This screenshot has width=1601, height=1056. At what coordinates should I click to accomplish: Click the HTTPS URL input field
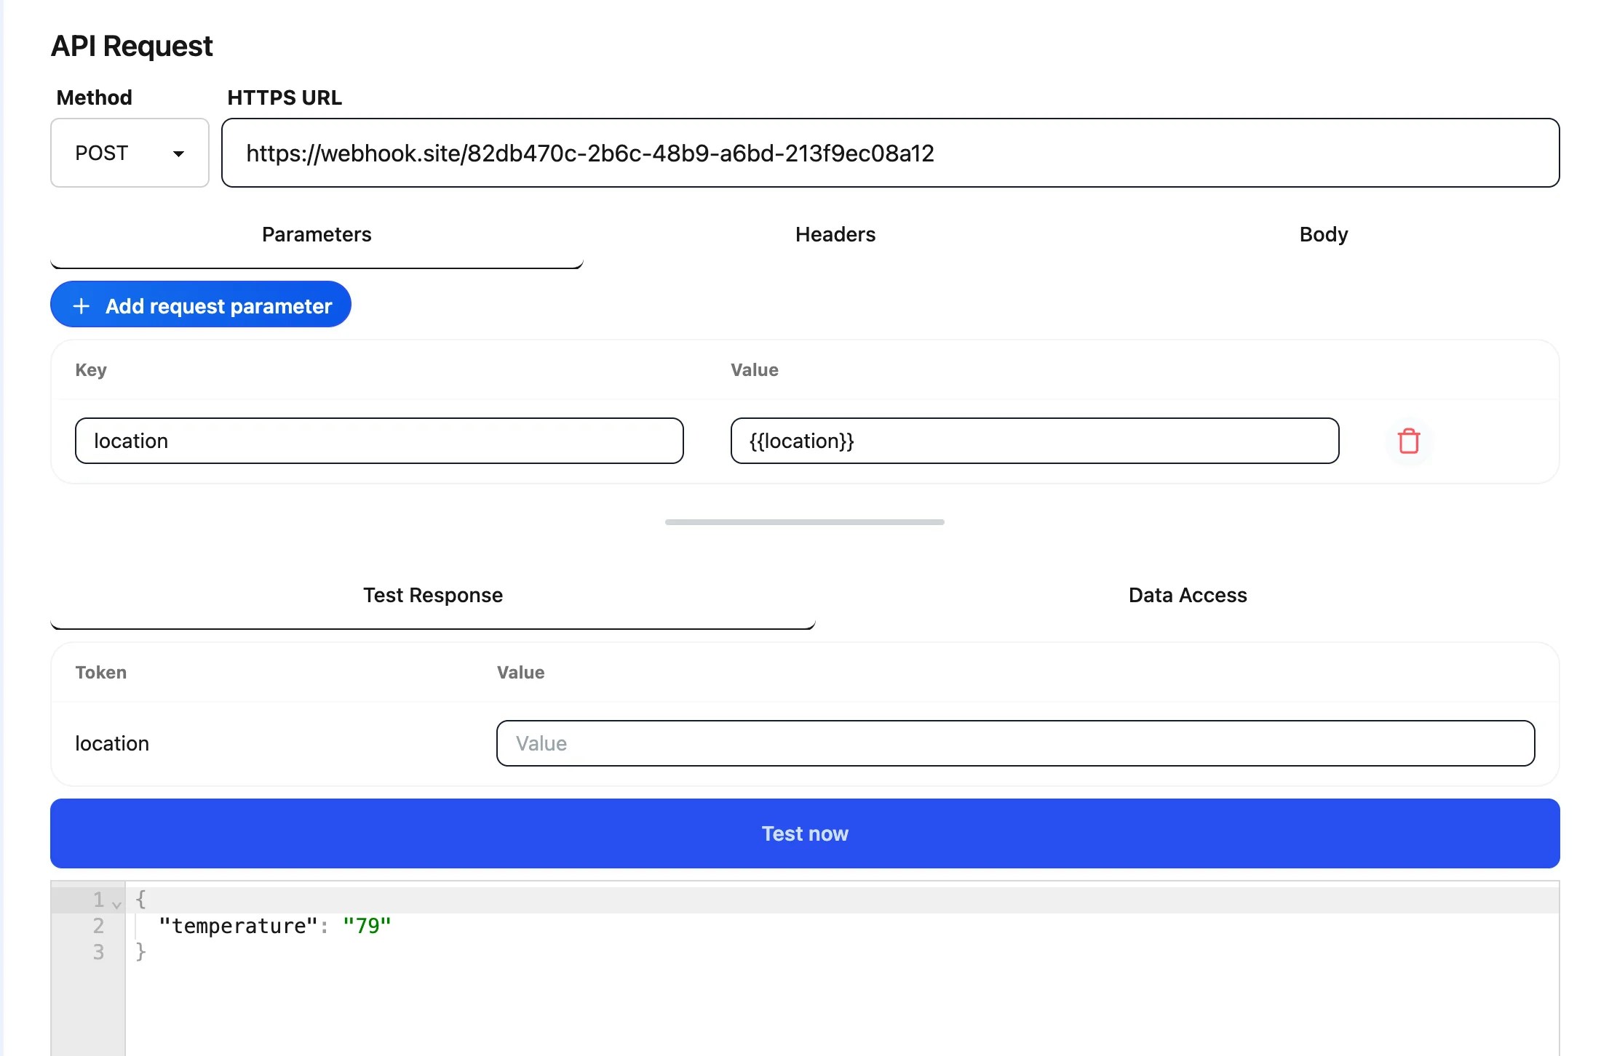click(x=889, y=153)
